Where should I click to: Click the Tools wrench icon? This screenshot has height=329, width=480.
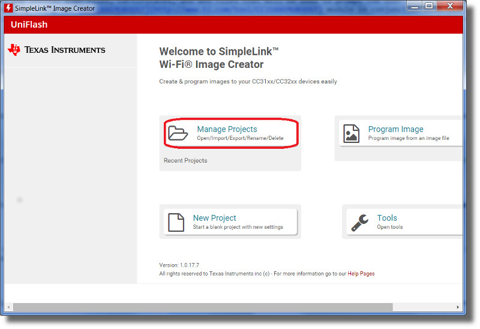[360, 222]
